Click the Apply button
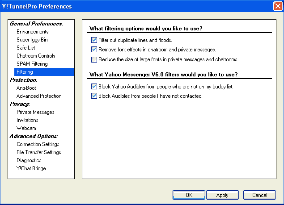284x205 pixels. [x=222, y=195]
